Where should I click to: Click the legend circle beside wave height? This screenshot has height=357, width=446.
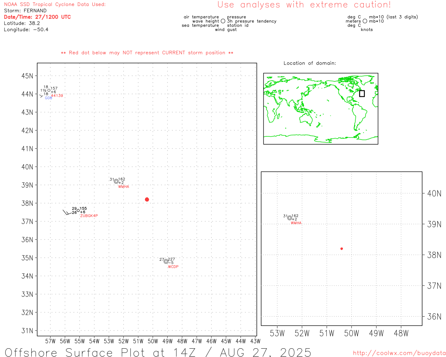[x=223, y=21]
